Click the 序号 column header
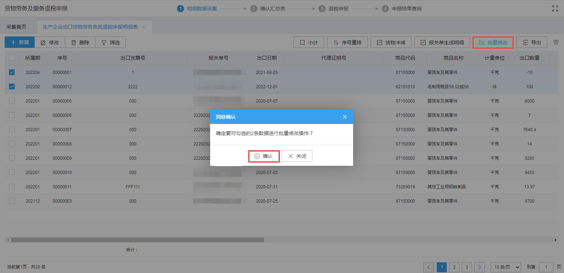This screenshot has height=273, width=564. (62, 58)
